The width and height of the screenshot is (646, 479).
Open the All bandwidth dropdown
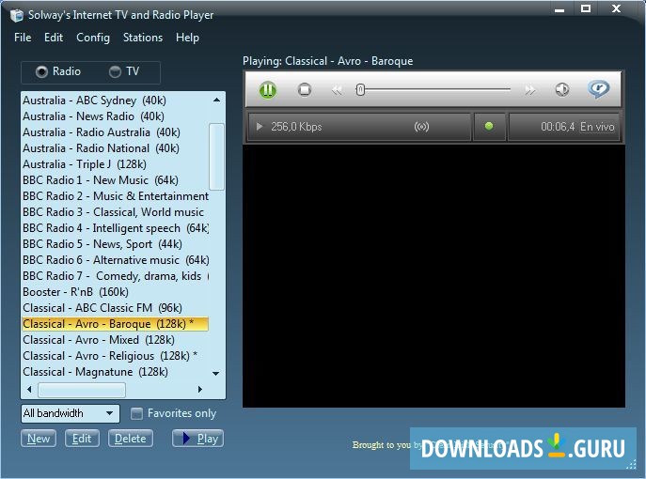[x=70, y=413]
